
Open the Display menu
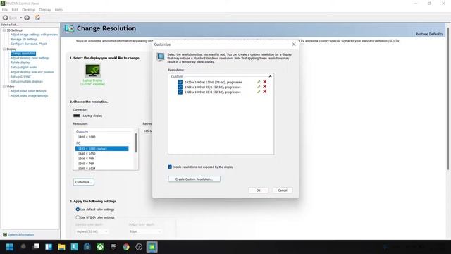pos(45,10)
